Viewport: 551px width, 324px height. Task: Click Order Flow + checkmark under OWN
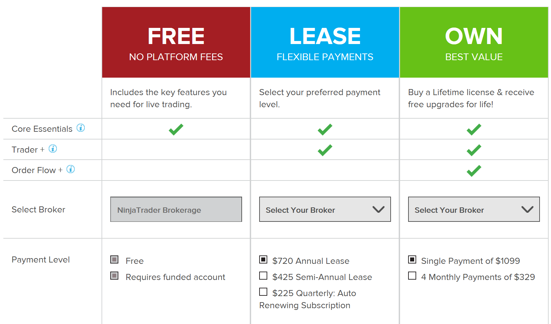tap(474, 171)
